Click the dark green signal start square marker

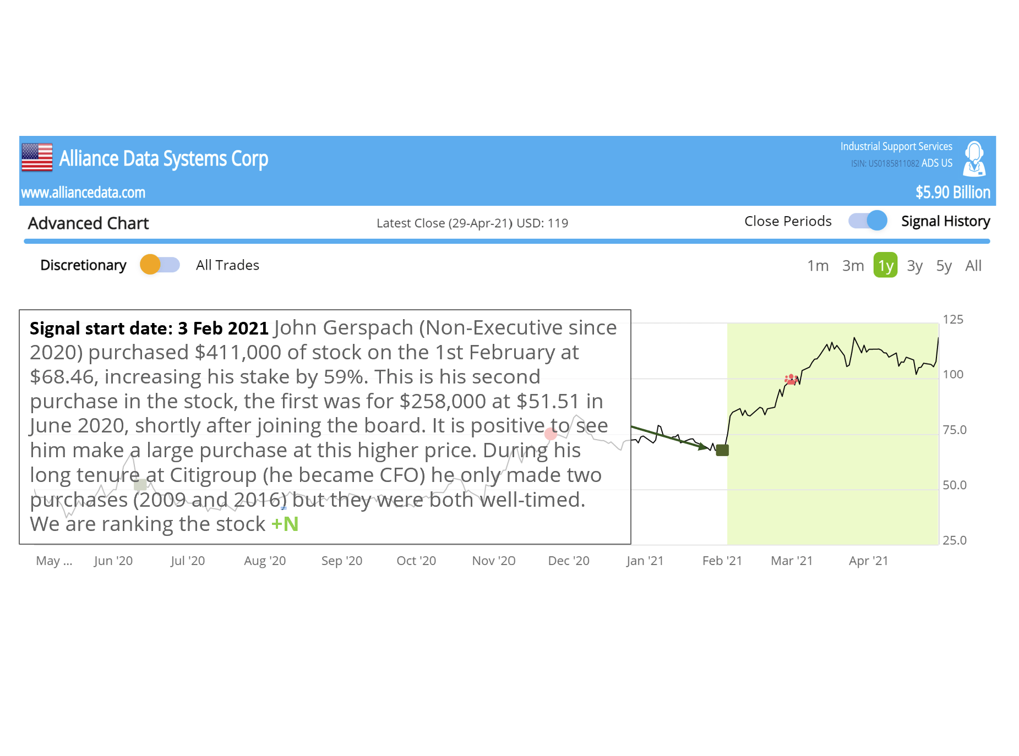point(722,450)
